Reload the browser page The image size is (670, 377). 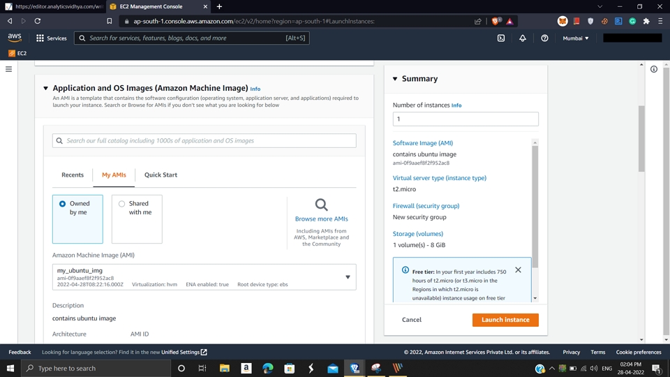click(38, 21)
